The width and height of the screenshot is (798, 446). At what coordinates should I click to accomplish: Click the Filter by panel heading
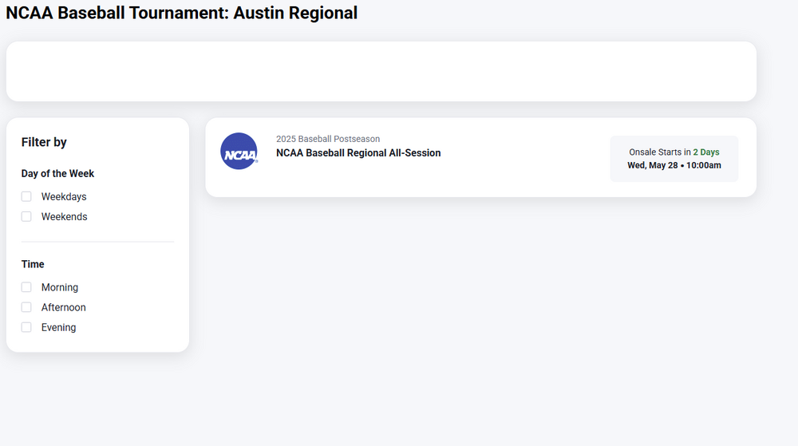click(x=44, y=142)
